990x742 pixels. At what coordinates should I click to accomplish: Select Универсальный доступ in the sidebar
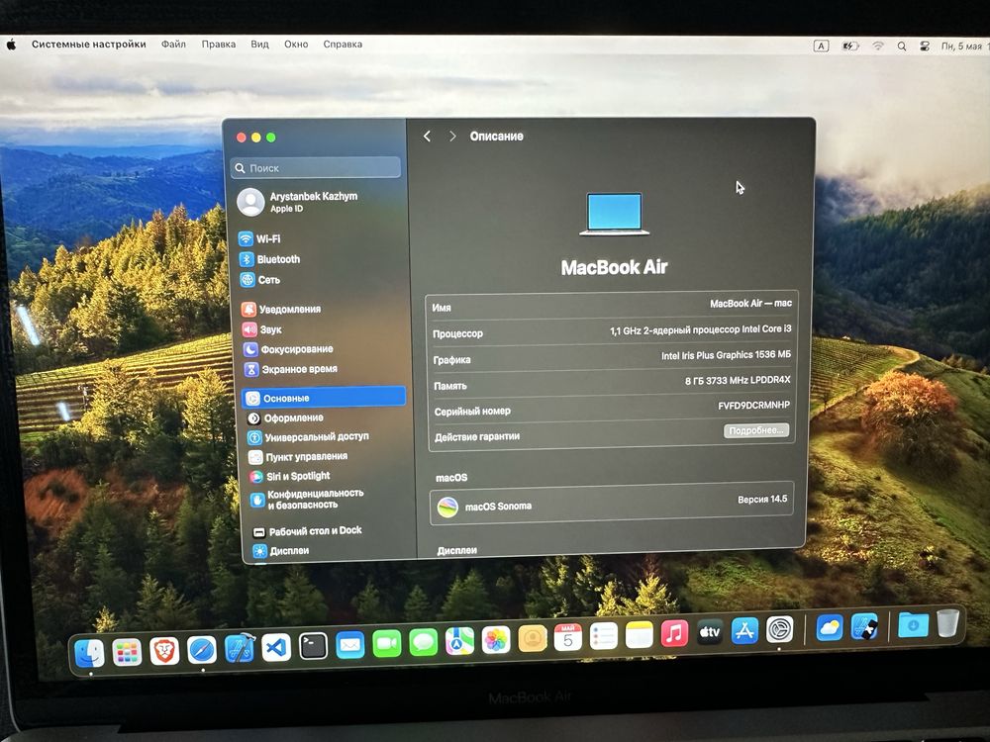pos(308,436)
